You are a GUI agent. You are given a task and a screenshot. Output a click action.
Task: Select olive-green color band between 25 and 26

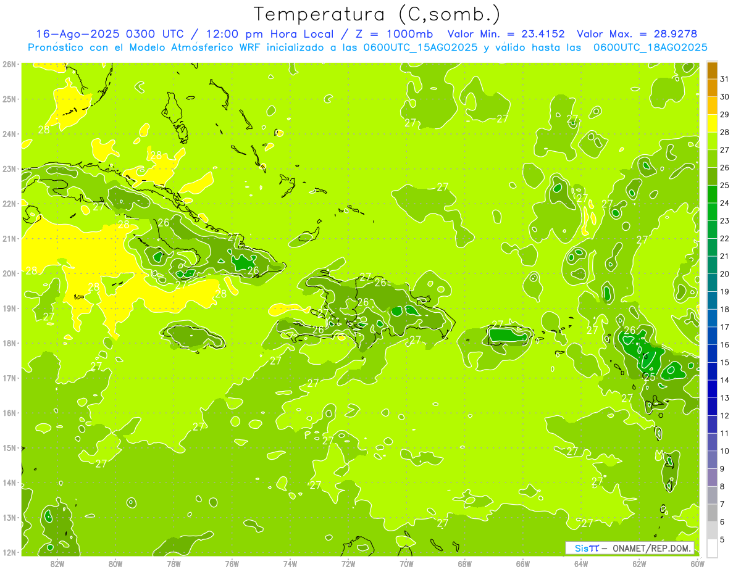coord(712,176)
